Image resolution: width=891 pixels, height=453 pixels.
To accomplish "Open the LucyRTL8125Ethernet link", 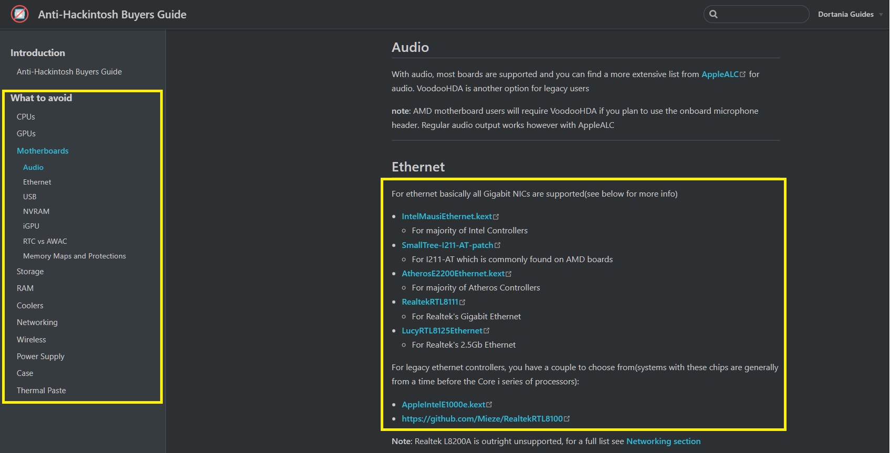I will [442, 331].
